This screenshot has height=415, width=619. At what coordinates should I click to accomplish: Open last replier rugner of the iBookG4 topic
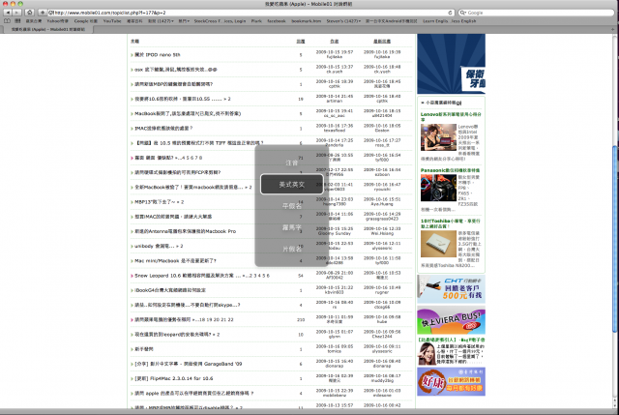382,292
